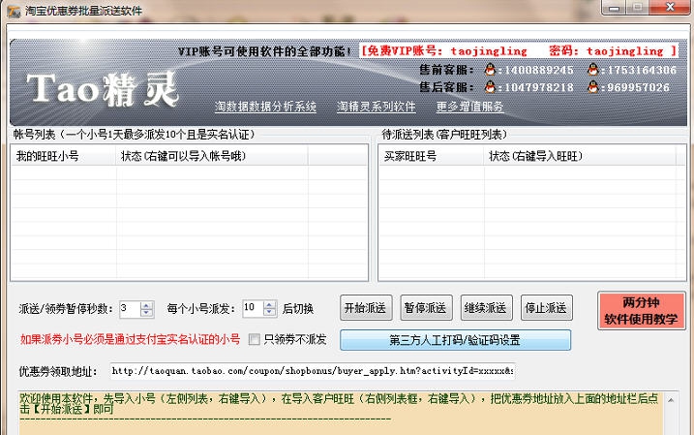Click the 售后客服 number 969957026

point(638,87)
